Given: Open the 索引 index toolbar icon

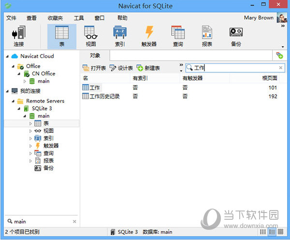Looking at the screenshot, I should tap(120, 36).
